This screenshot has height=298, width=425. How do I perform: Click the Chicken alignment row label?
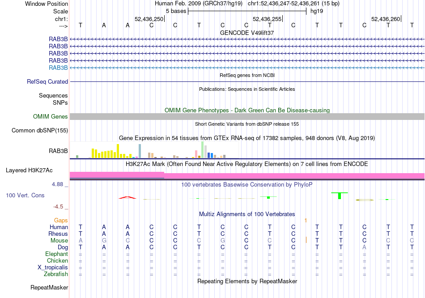(x=57, y=260)
